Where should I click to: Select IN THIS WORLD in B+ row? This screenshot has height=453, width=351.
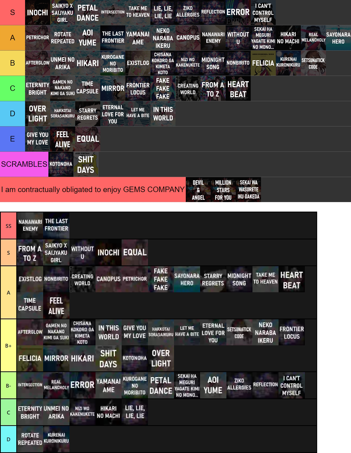pyautogui.click(x=109, y=332)
